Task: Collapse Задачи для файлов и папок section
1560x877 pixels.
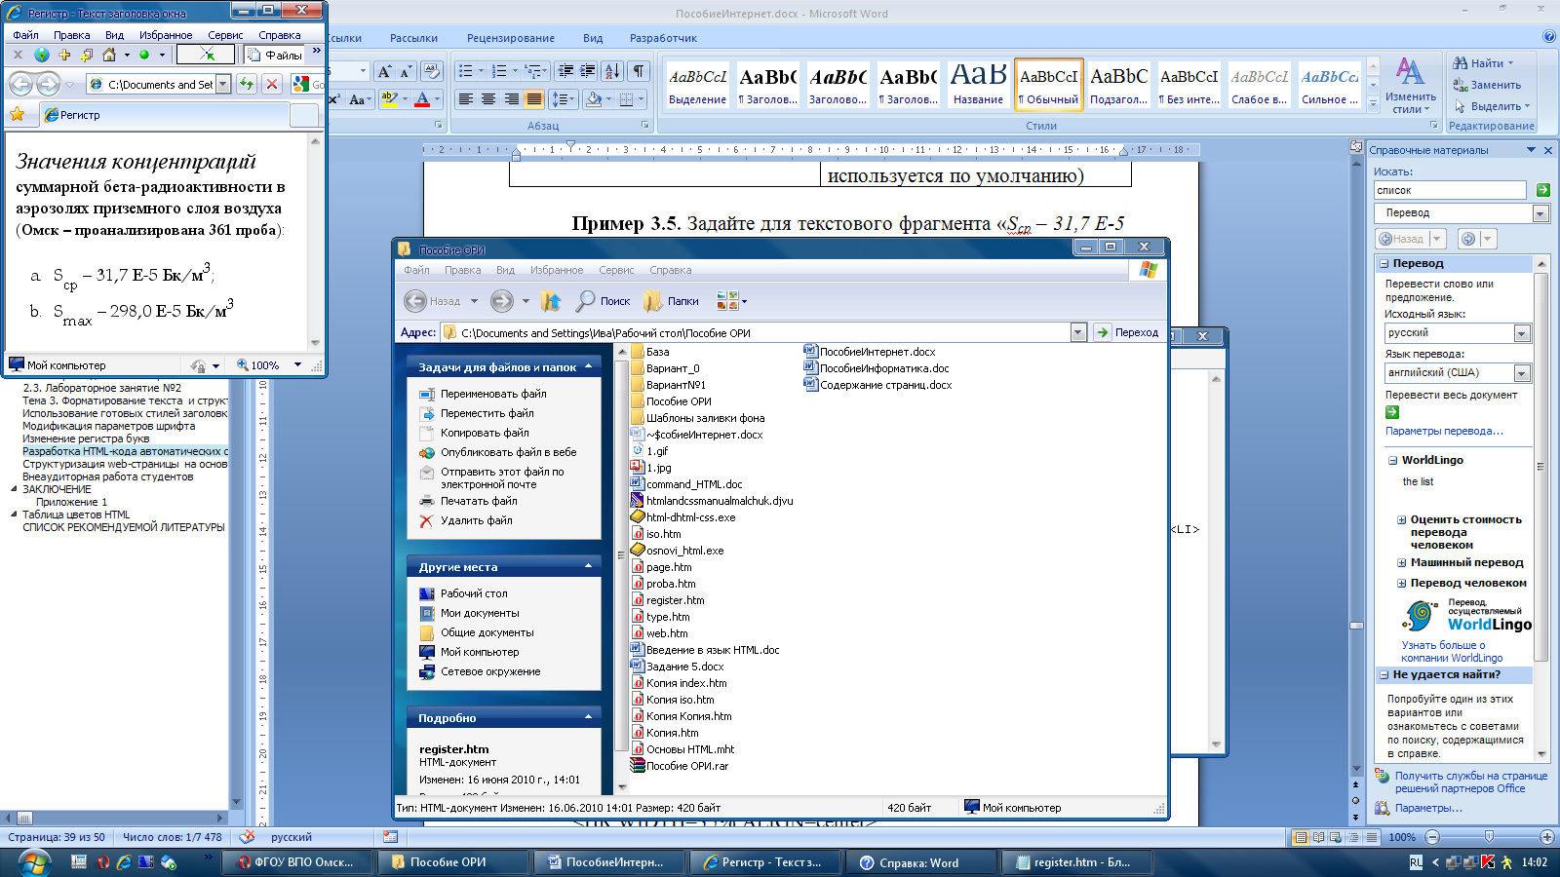Action: click(x=588, y=367)
